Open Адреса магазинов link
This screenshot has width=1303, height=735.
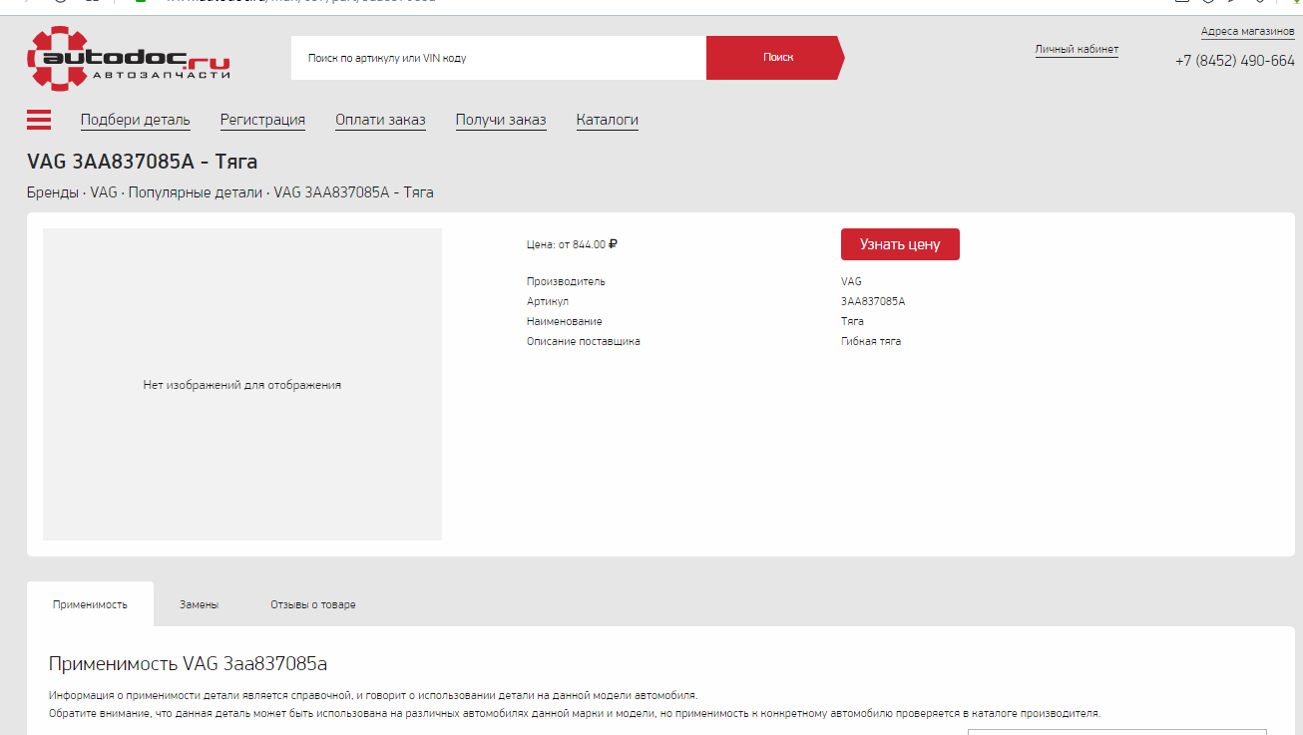[x=1247, y=31]
